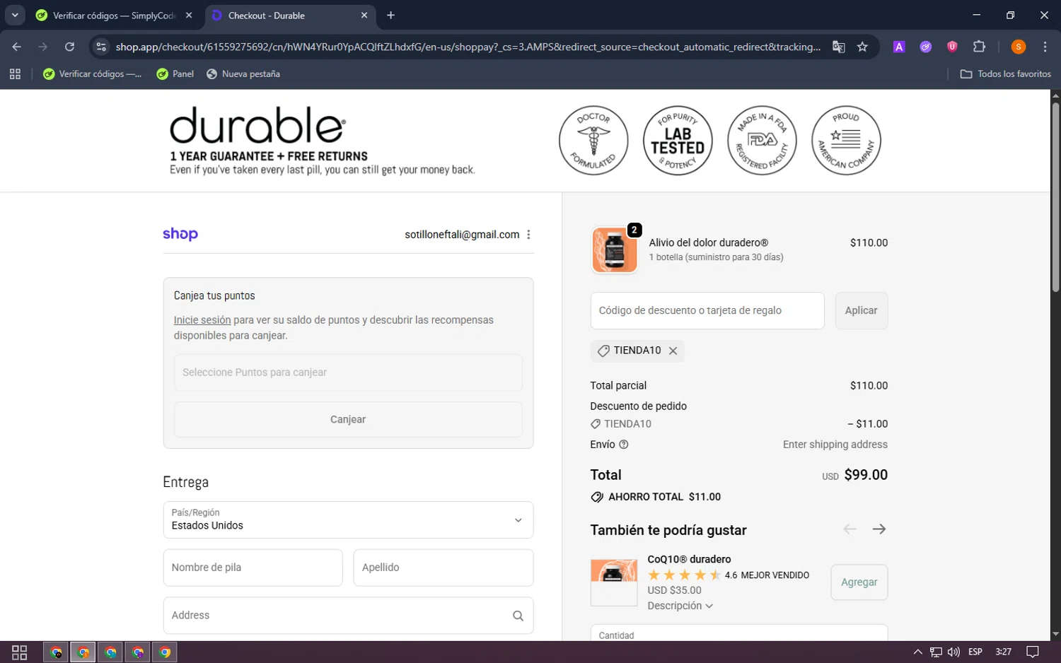
Task: Open the País/Región dropdown
Action: click(x=348, y=520)
